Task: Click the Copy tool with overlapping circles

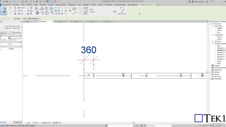Action: 42,13
